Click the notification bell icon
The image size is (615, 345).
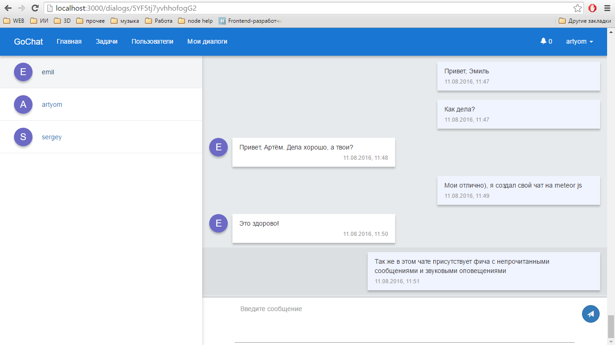pyautogui.click(x=543, y=41)
